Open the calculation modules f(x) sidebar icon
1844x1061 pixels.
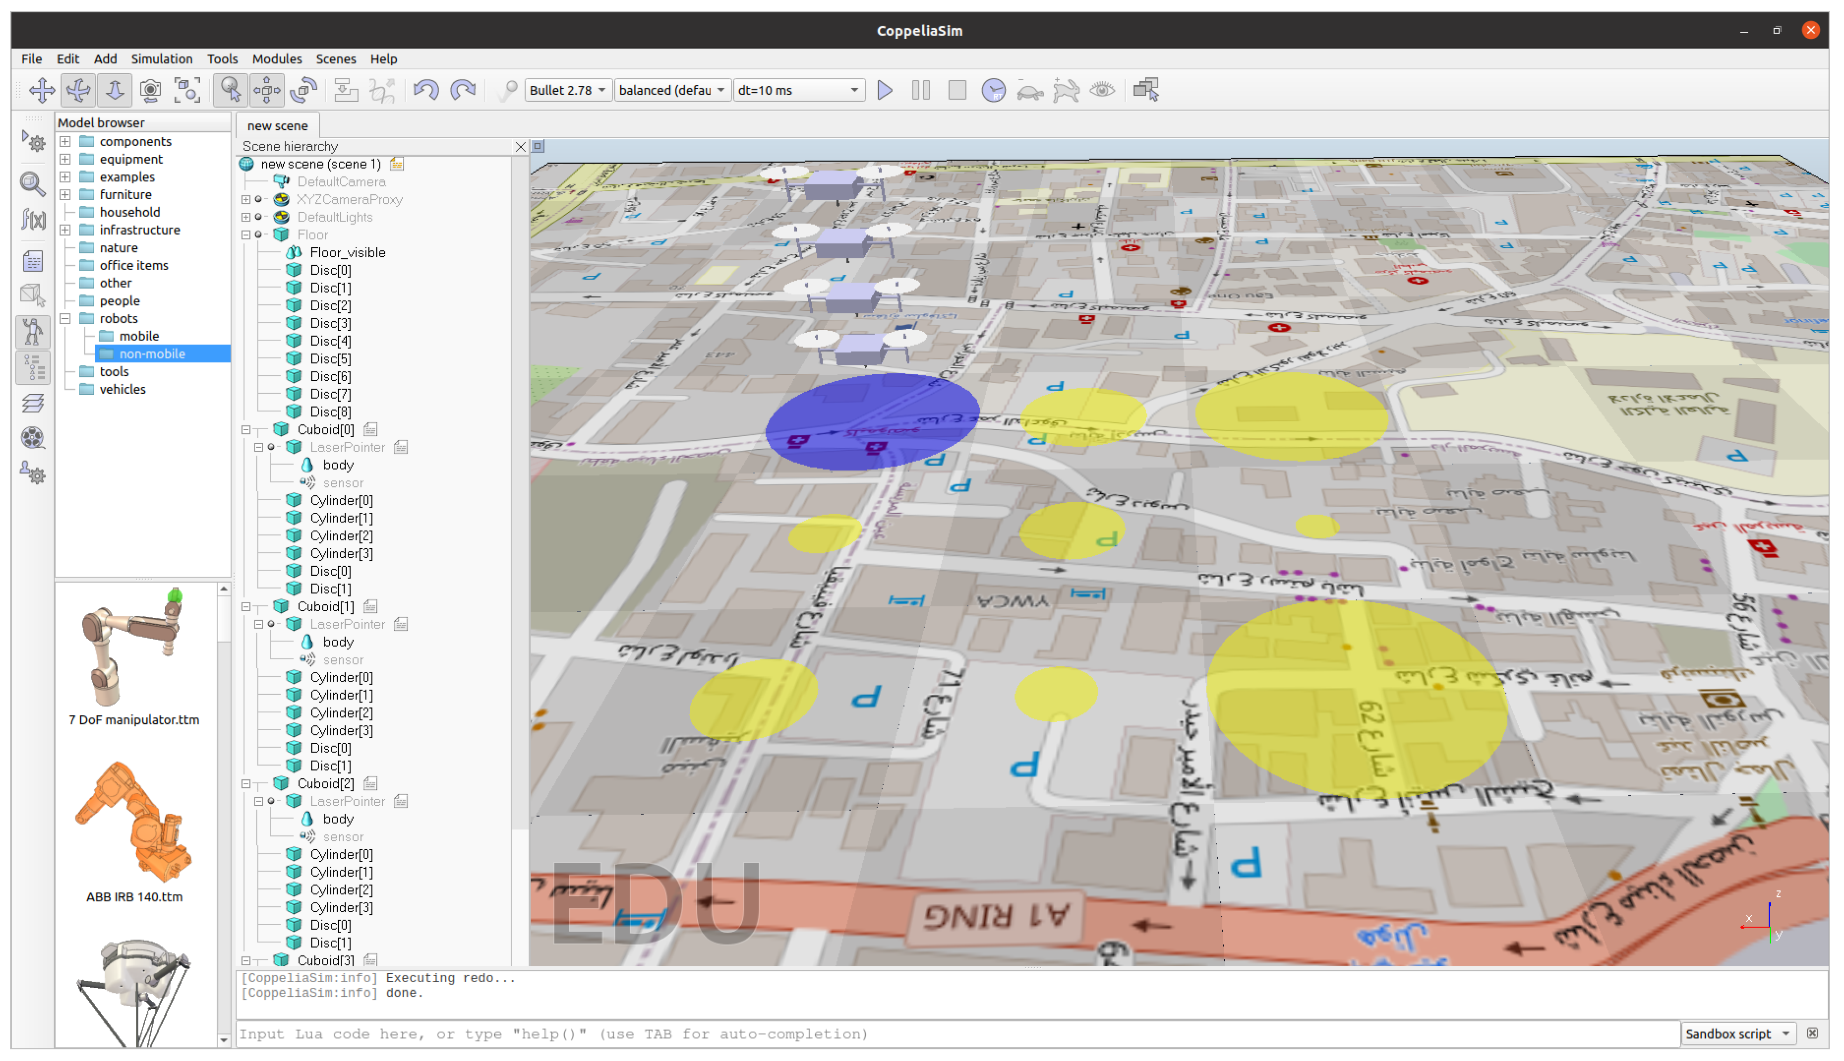[x=33, y=219]
